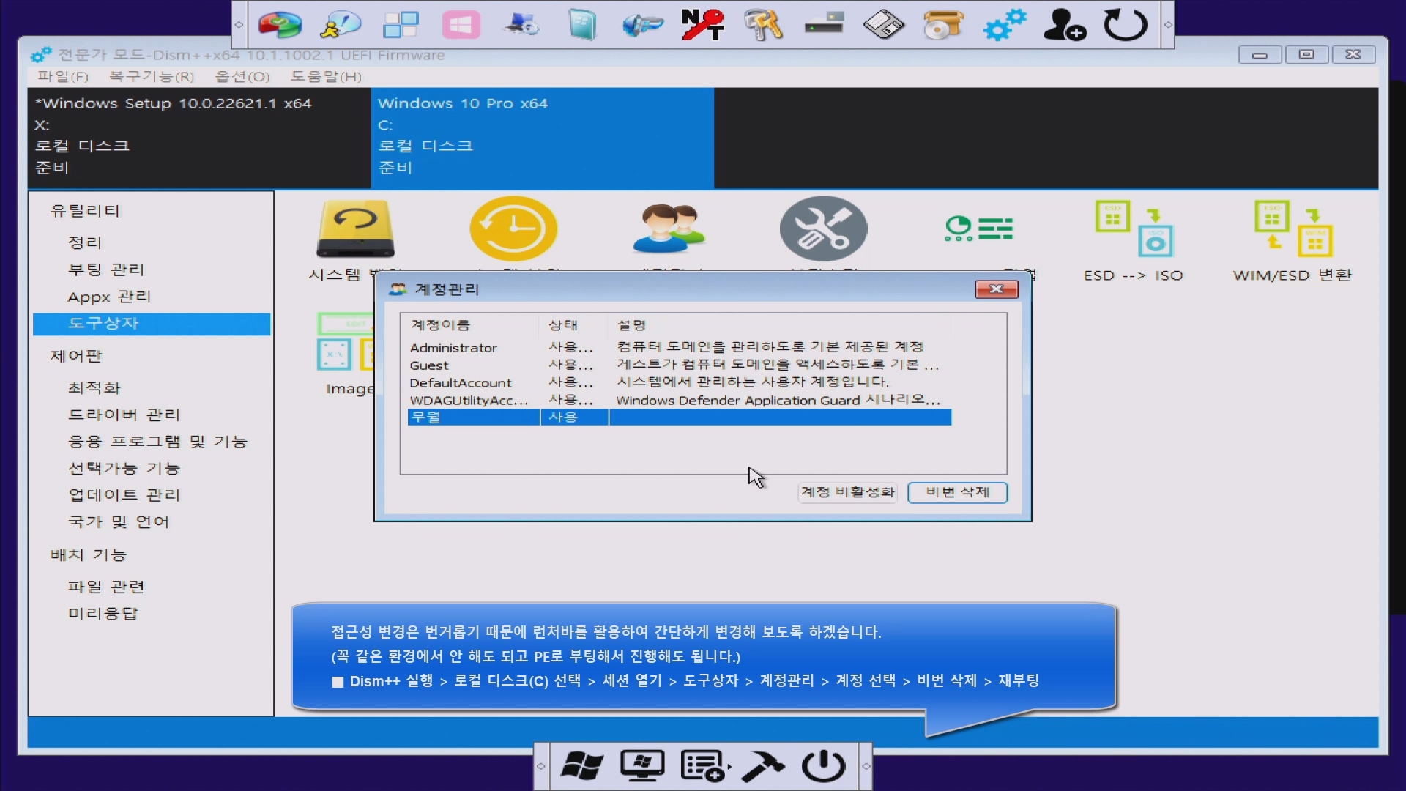Click the NT key password icon in top launcher

pyautogui.click(x=702, y=25)
